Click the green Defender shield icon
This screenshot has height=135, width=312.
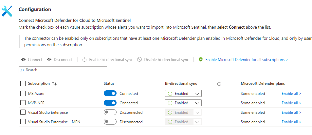[201, 60]
